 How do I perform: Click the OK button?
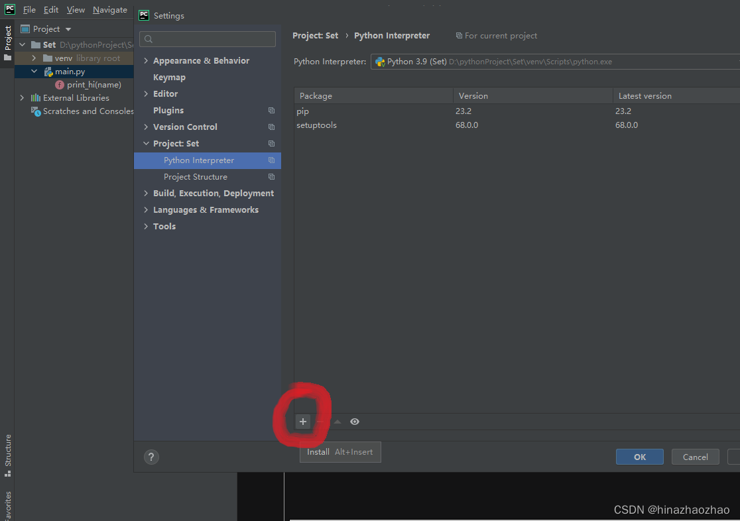coord(639,457)
